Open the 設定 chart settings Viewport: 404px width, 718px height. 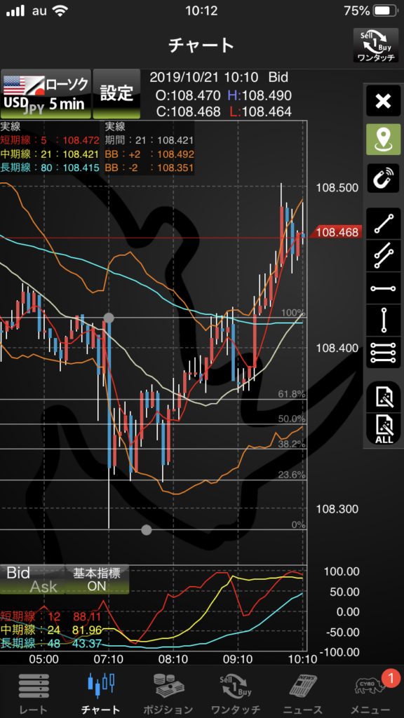116,95
